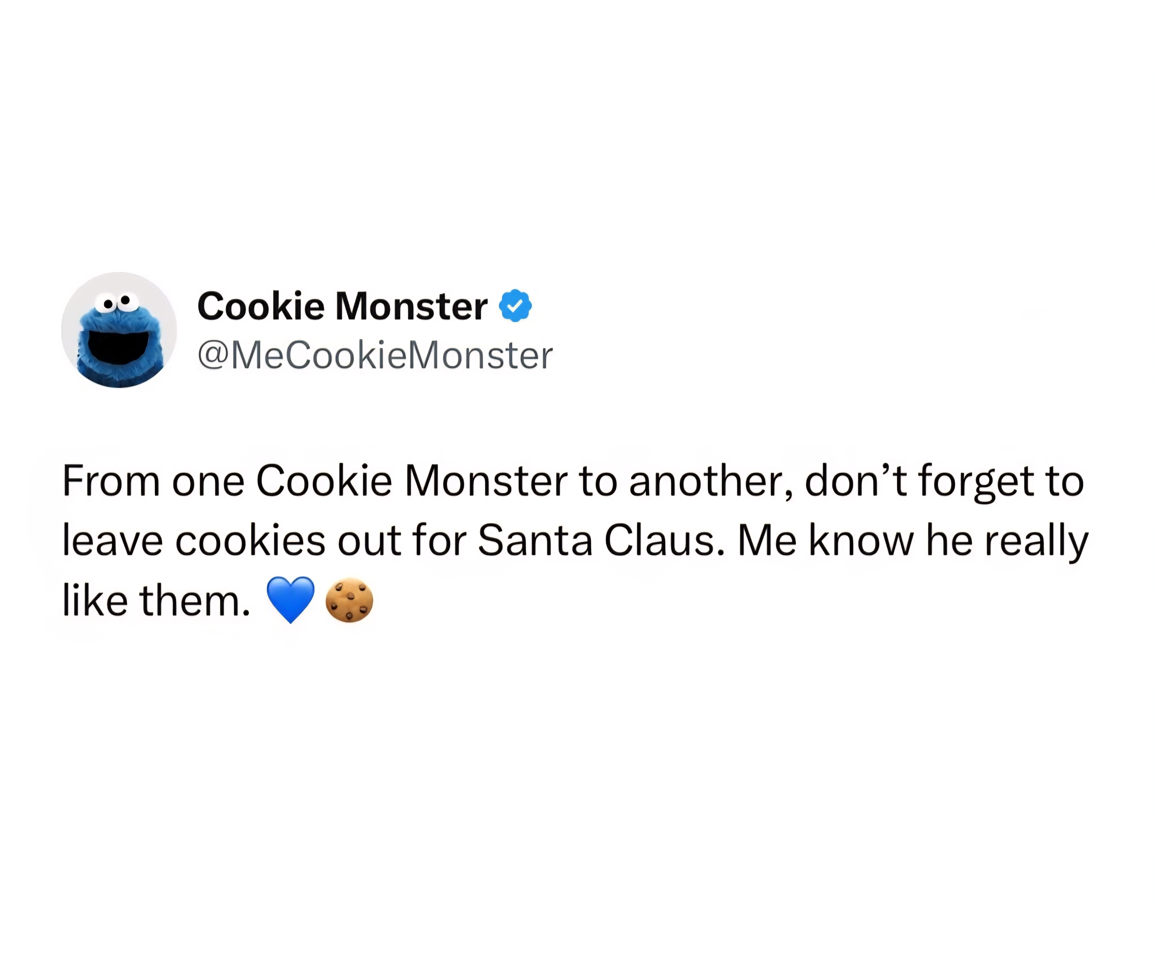Click the blue verified checkmark badge

(x=515, y=305)
